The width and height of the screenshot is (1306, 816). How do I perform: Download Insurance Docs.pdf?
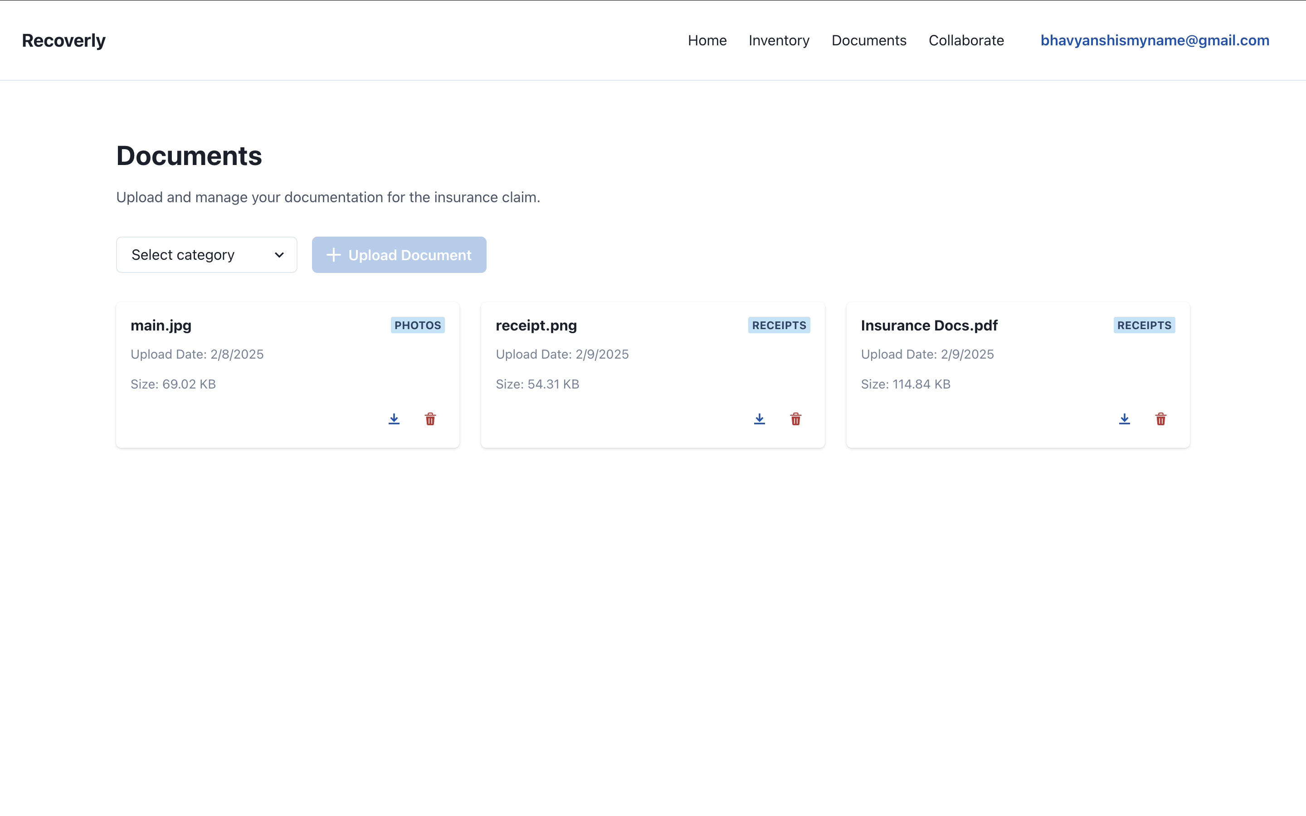click(1124, 419)
